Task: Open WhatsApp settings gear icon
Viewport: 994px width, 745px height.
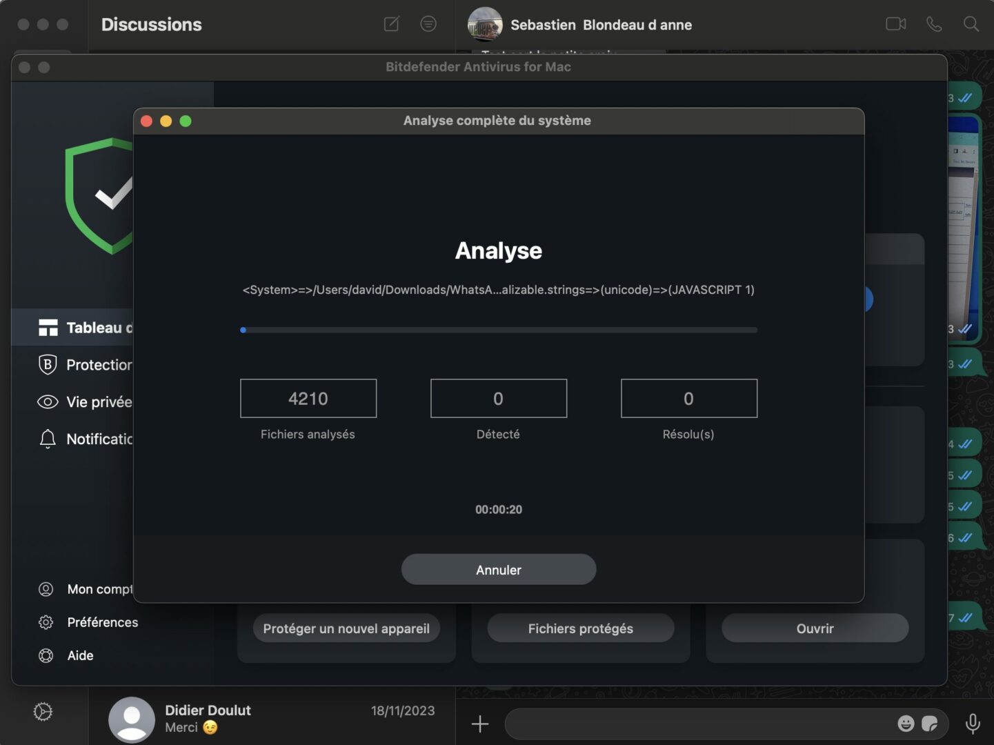Action: coord(43,712)
